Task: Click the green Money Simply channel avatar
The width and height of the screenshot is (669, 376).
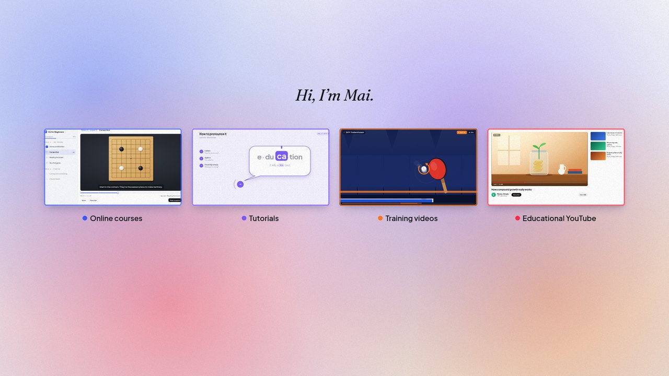Action: coord(493,195)
